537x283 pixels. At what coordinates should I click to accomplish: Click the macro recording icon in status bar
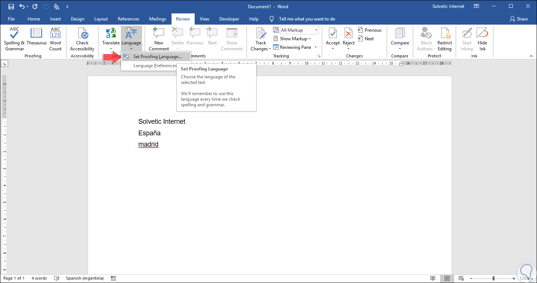[113, 279]
